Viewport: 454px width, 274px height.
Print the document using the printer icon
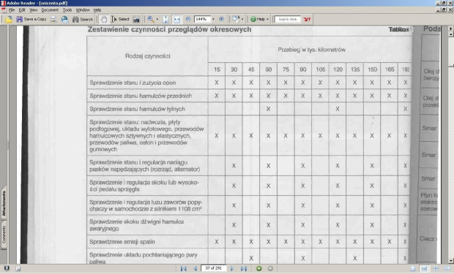pos(53,20)
